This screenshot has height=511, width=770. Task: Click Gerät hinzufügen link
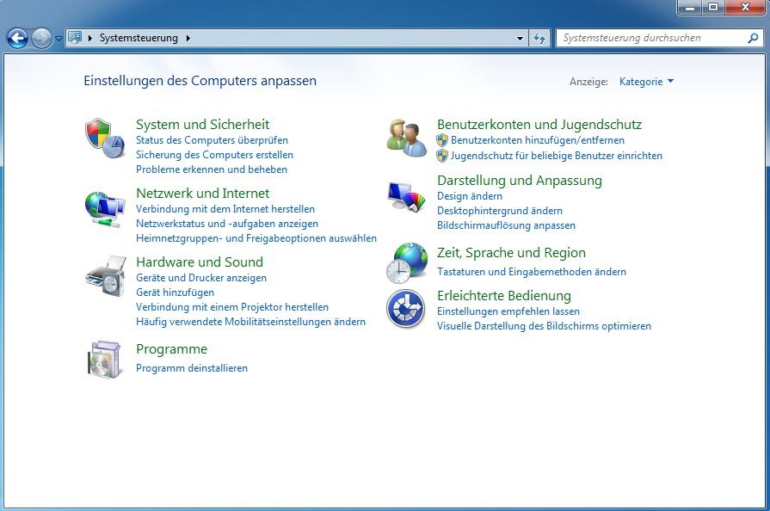[175, 292]
